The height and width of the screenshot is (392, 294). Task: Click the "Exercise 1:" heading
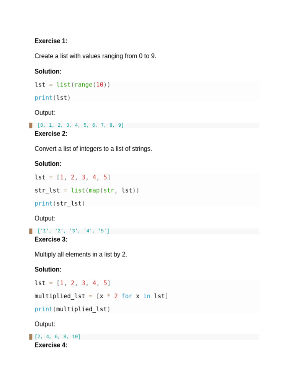(51, 41)
